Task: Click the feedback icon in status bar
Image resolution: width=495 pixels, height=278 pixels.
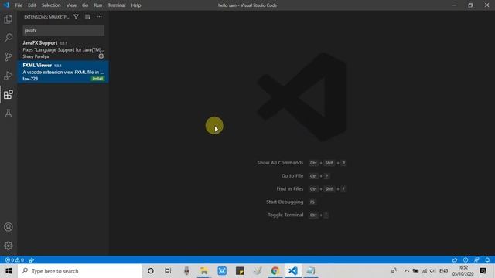Action: pos(476,260)
